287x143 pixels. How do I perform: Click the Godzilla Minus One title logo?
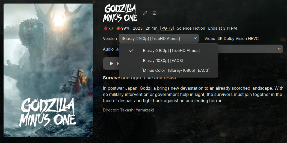click(x=120, y=13)
